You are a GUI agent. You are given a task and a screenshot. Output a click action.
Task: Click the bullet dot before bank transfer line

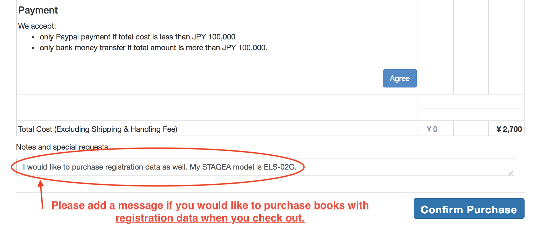click(33, 48)
